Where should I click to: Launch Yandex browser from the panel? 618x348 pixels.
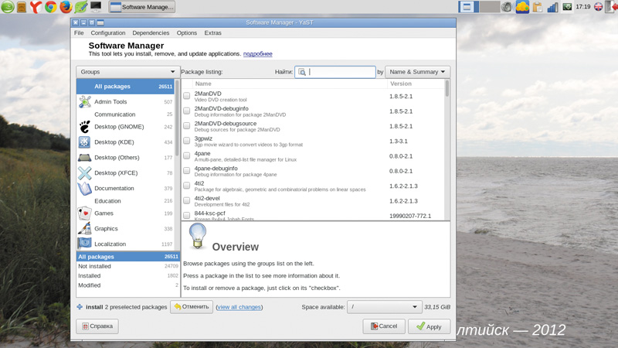36,7
